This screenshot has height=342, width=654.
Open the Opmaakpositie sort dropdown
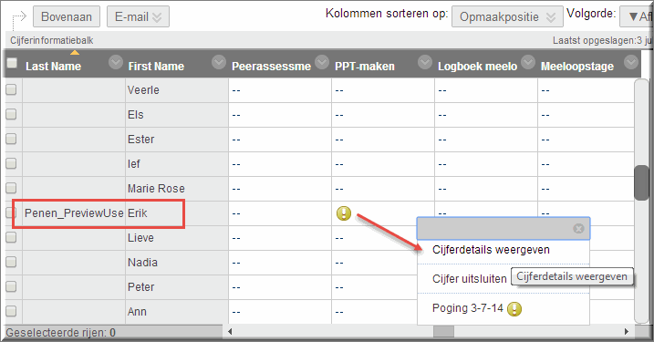507,16
